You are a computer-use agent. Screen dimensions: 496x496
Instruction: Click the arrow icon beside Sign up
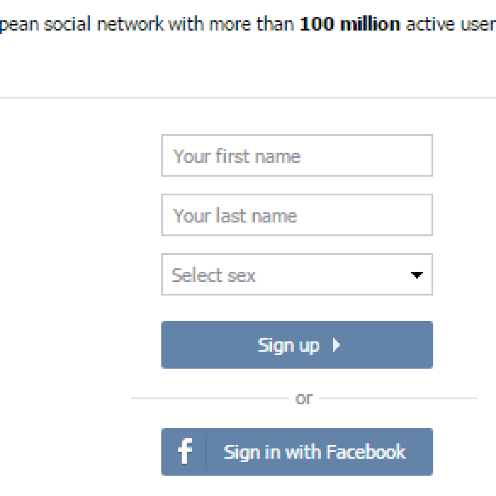(x=336, y=345)
